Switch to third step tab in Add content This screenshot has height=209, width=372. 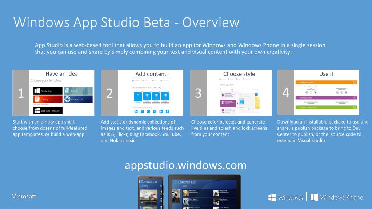pos(155,81)
